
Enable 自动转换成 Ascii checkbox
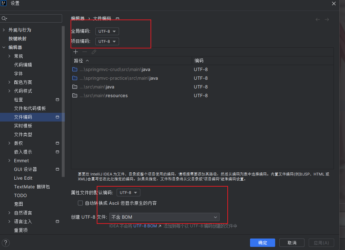coord(80,203)
